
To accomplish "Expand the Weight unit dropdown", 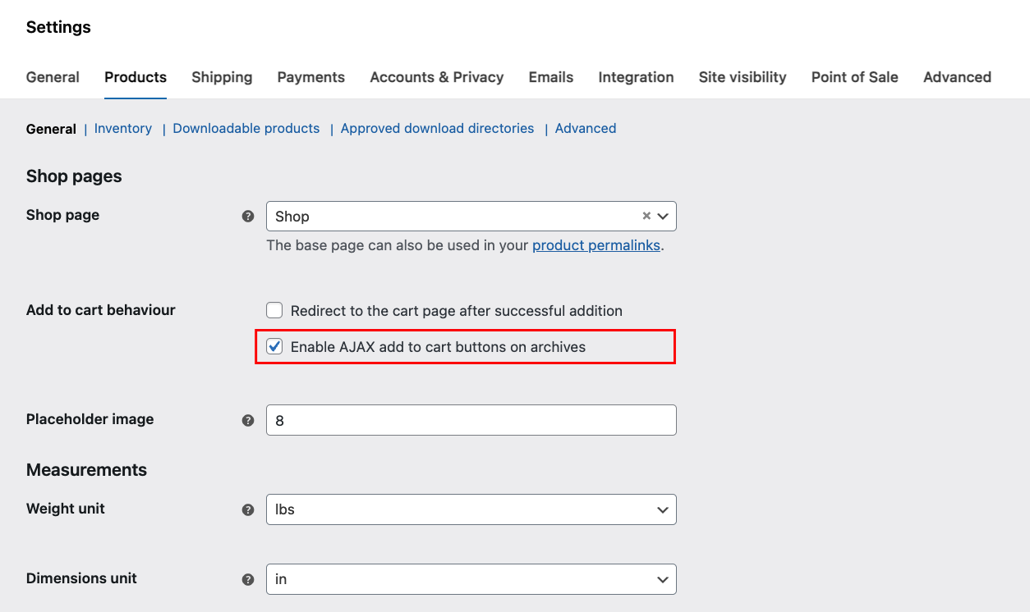I will [x=471, y=509].
